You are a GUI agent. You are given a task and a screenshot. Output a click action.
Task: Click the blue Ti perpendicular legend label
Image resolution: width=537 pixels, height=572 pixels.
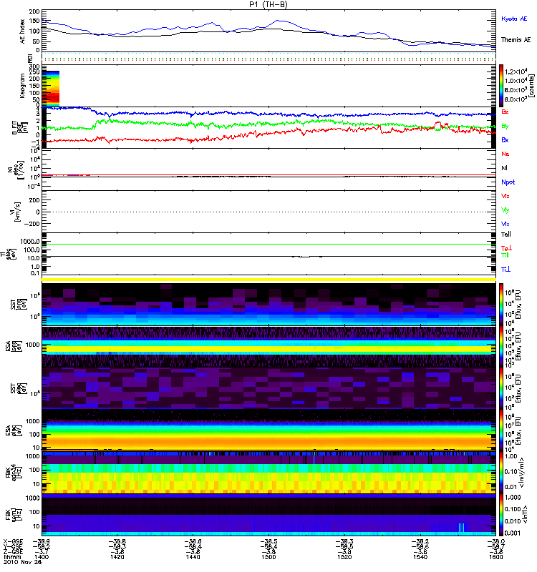tap(505, 270)
